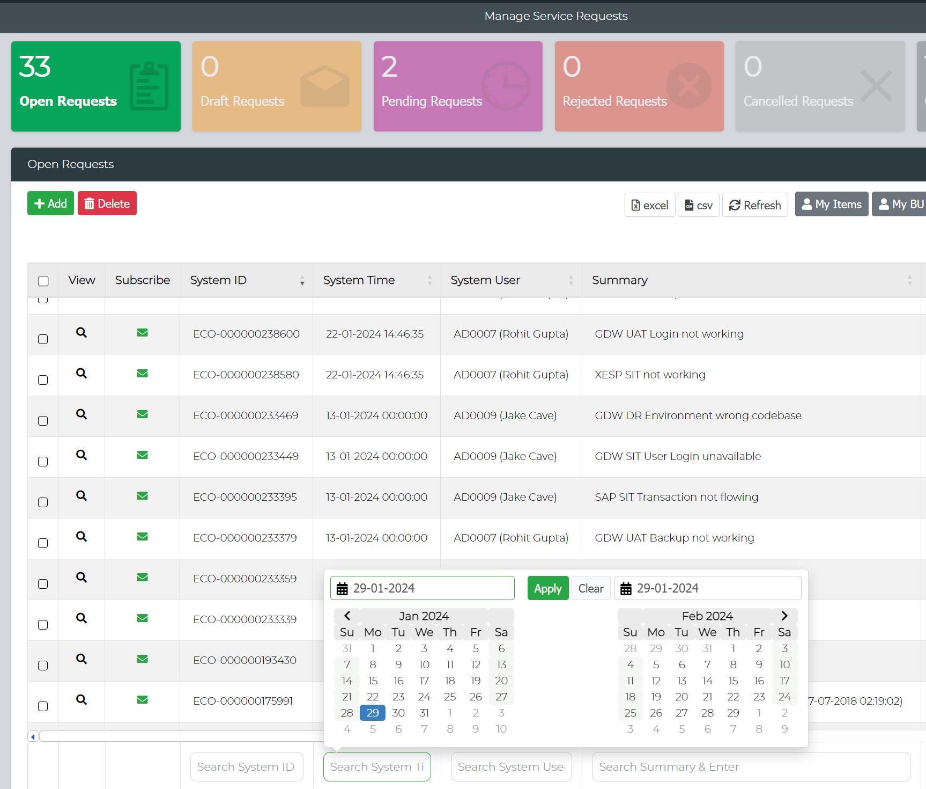Check the row ECO-000000238600 checkbox
Image resolution: width=926 pixels, height=789 pixels.
[43, 339]
